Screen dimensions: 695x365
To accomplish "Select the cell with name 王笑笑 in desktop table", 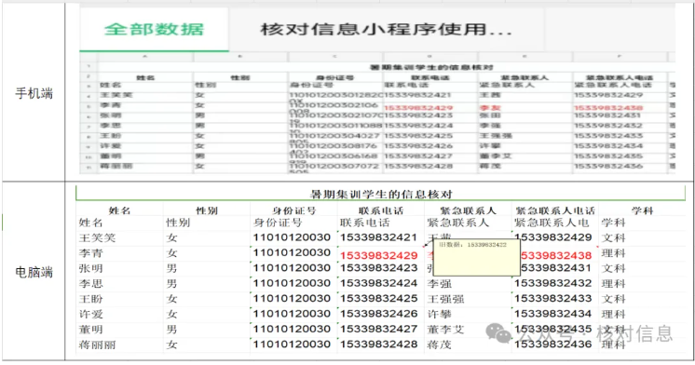I will tap(97, 237).
